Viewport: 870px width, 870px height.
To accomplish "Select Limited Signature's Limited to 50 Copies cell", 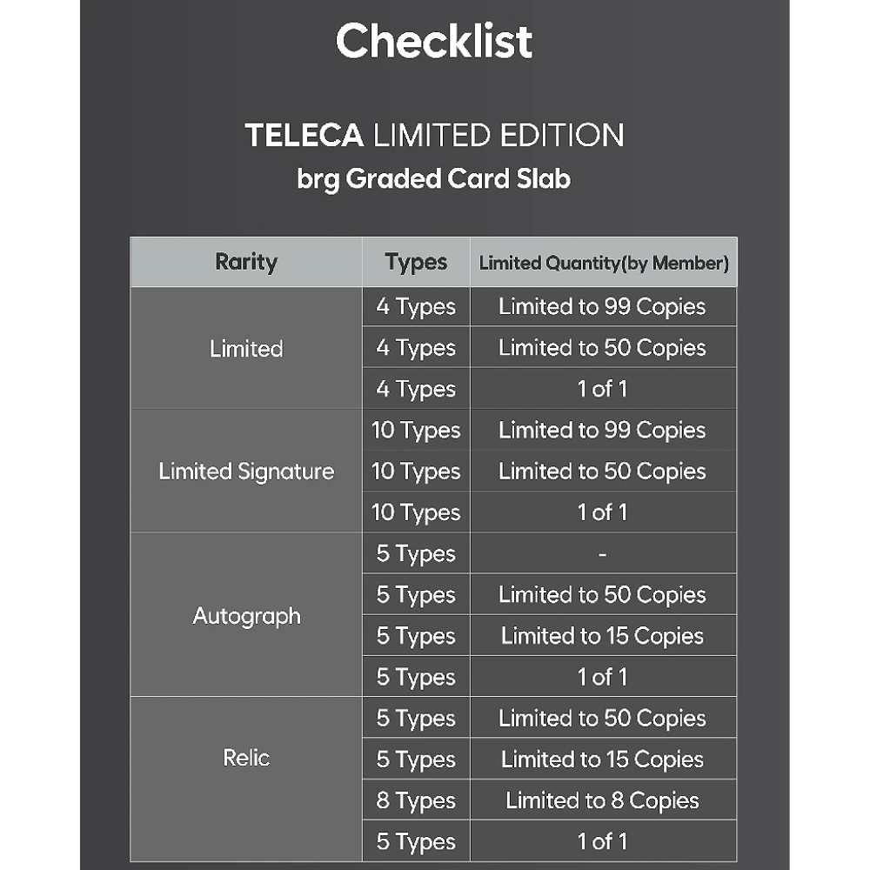I will (604, 471).
